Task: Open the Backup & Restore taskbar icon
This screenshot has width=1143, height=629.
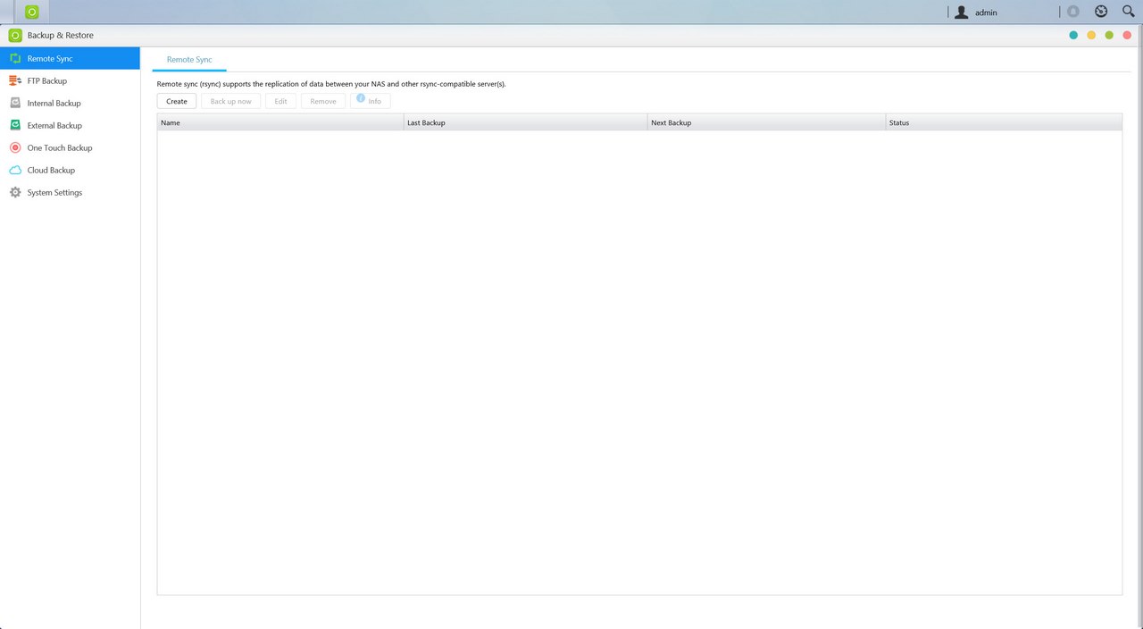Action: 32,12
